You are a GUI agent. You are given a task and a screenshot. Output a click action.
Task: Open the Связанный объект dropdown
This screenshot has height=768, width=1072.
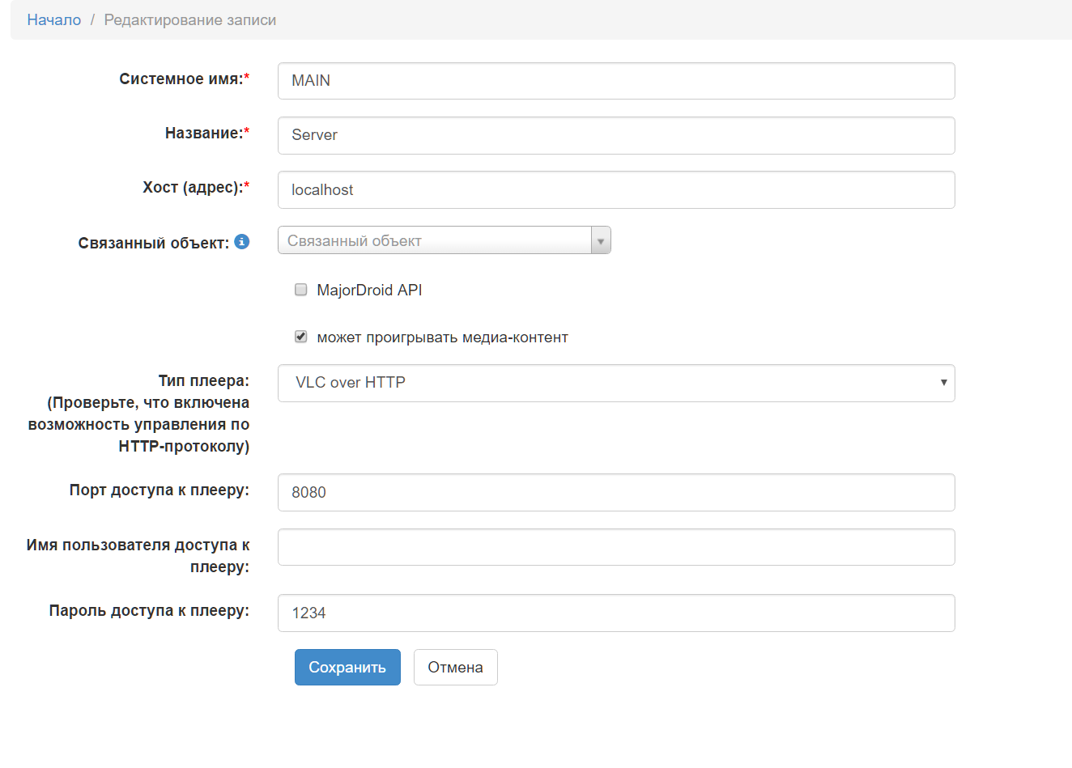click(x=444, y=240)
